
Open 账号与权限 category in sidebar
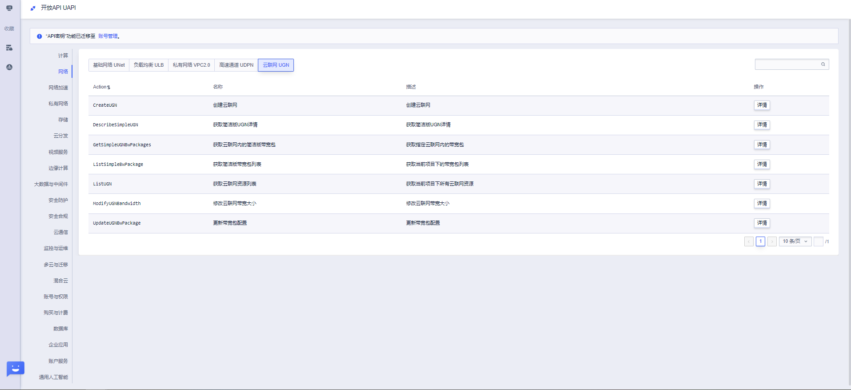(56, 297)
